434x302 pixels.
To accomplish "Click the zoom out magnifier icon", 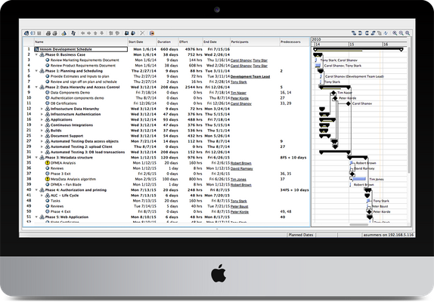I will 401,33.
